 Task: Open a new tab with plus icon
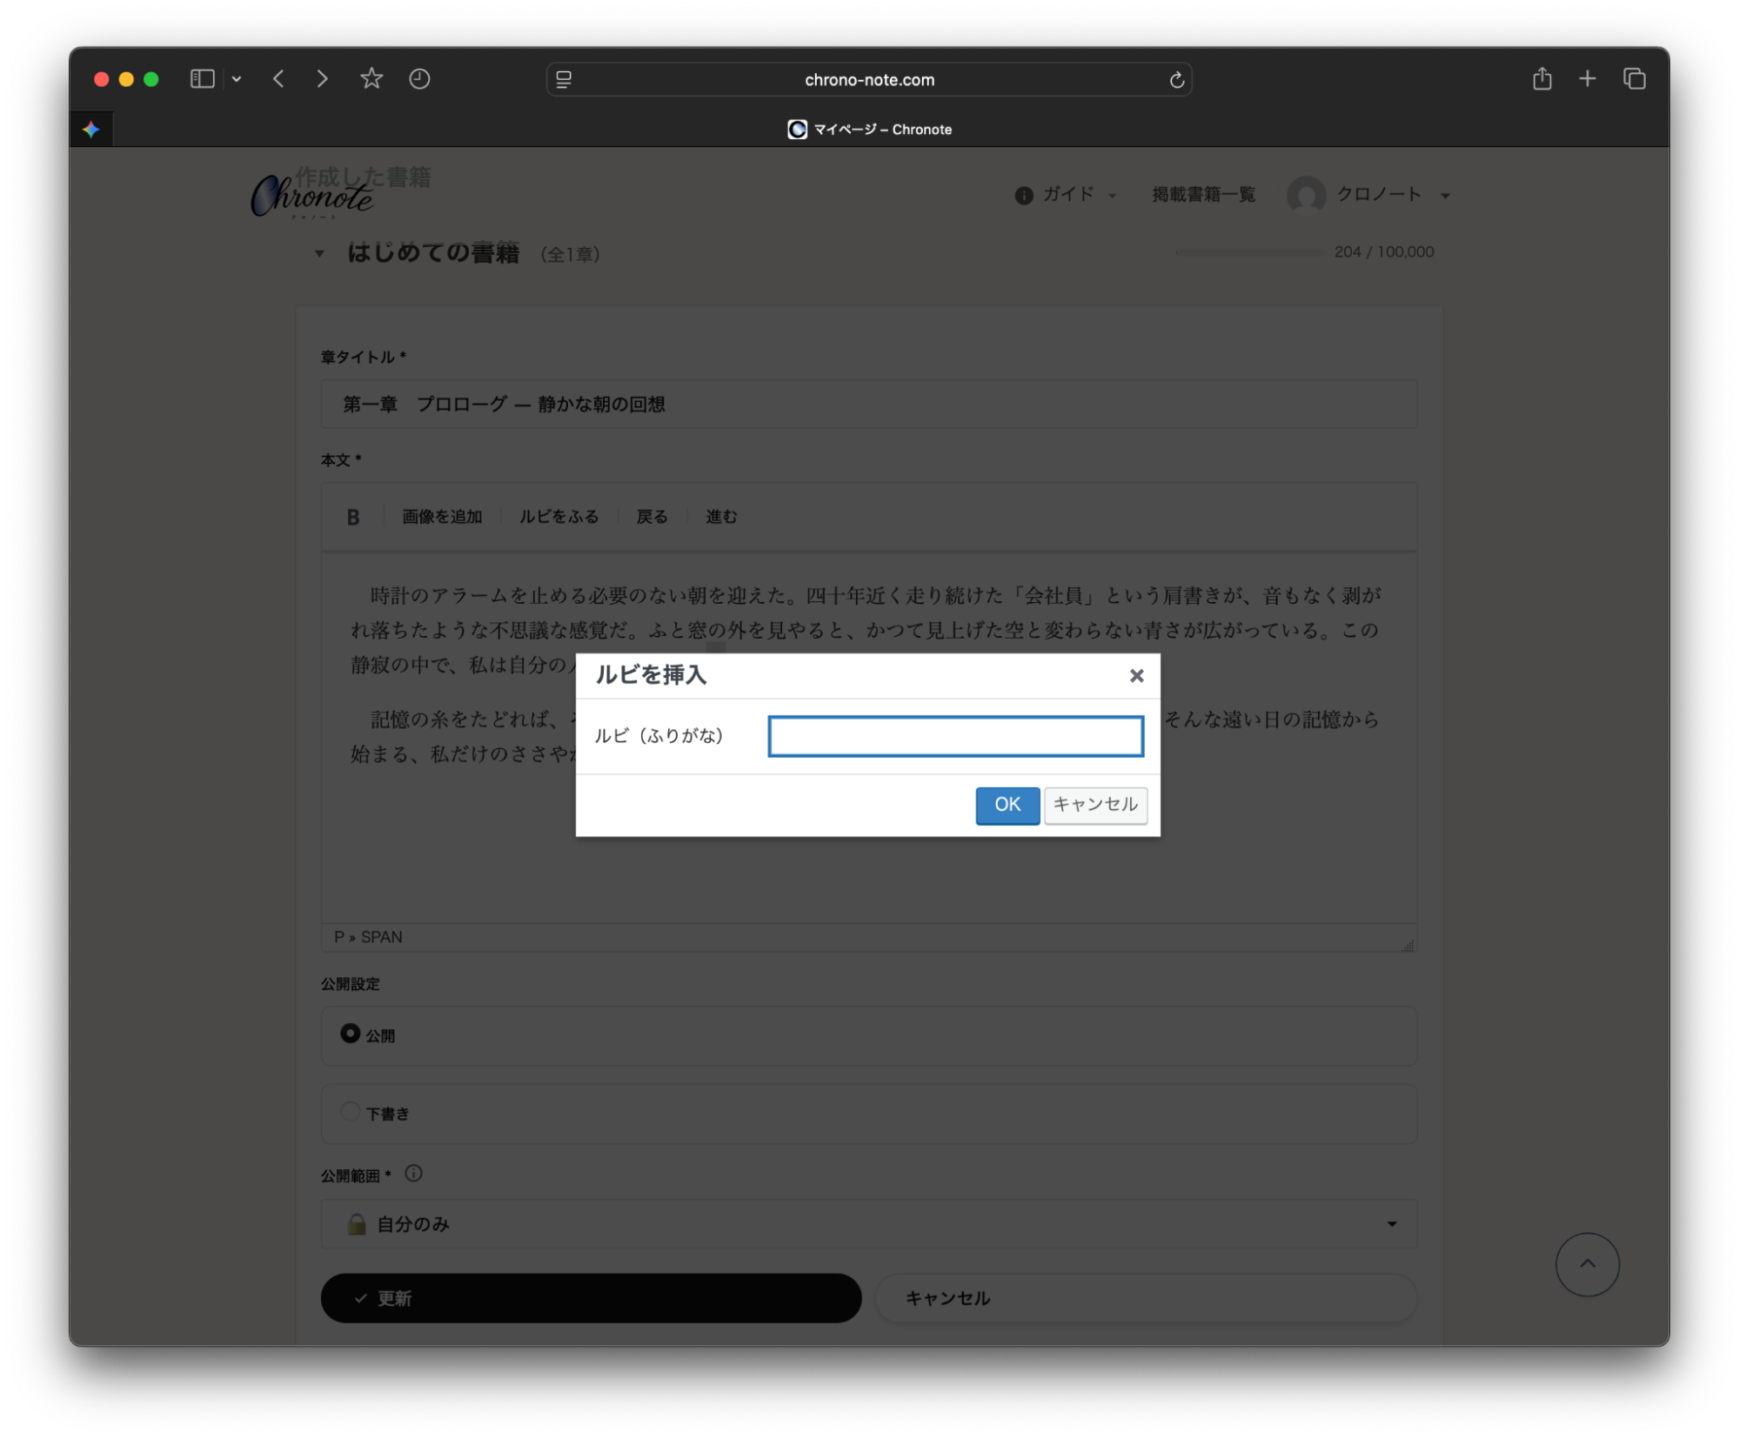click(1587, 79)
